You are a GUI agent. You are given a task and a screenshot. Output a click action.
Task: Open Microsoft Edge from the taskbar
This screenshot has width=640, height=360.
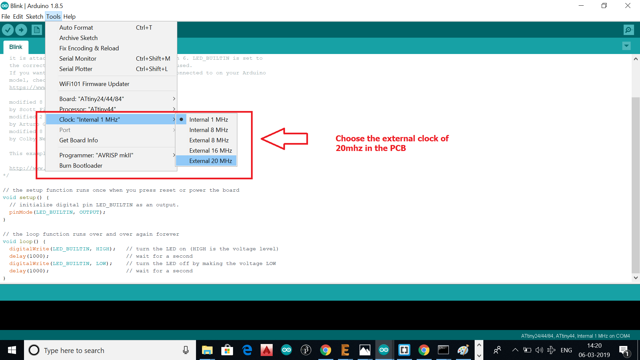[247, 350]
